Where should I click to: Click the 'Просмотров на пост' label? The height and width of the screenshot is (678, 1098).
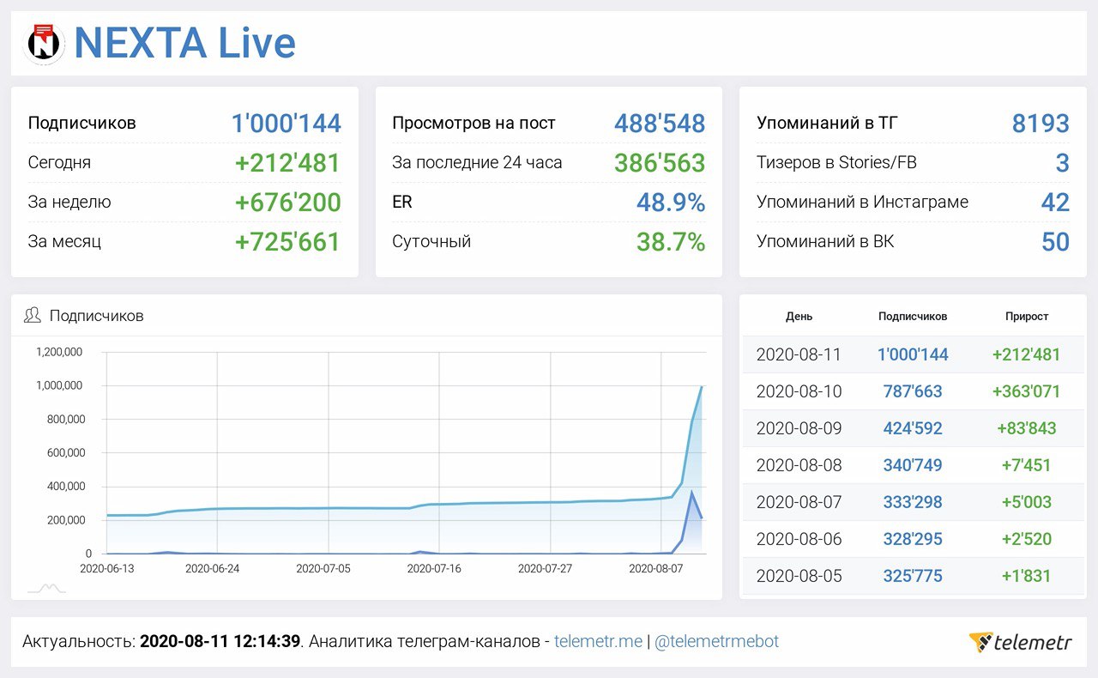[474, 123]
